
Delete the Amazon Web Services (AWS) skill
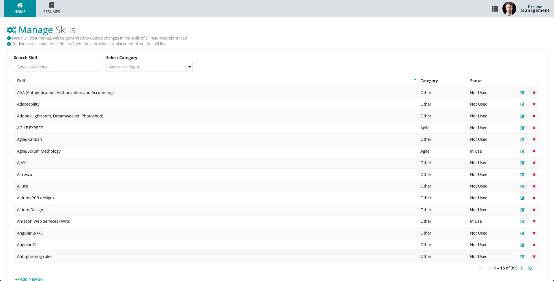[x=534, y=221]
